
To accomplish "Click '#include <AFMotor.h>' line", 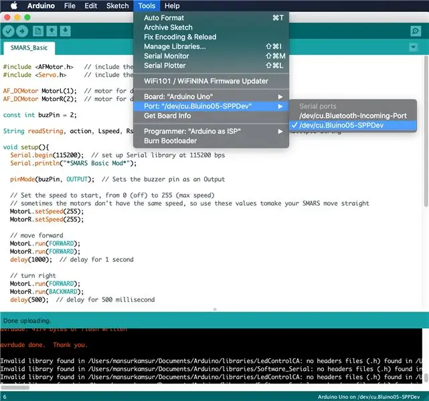I will pyautogui.click(x=38, y=67).
